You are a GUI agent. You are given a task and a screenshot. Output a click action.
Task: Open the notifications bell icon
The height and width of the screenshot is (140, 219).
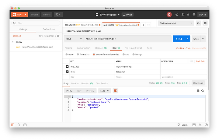coord(188,15)
